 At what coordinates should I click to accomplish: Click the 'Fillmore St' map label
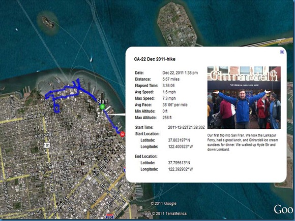(x=12, y=106)
